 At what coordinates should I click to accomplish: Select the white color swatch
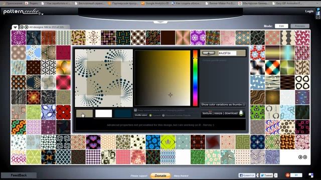(104, 113)
